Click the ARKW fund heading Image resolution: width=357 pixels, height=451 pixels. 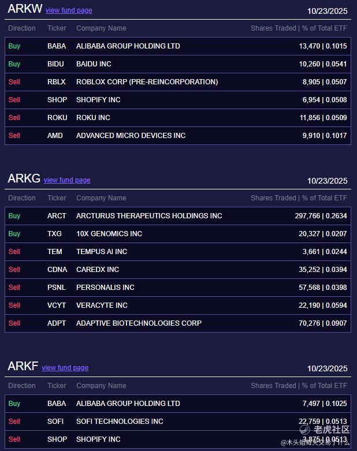click(x=25, y=9)
